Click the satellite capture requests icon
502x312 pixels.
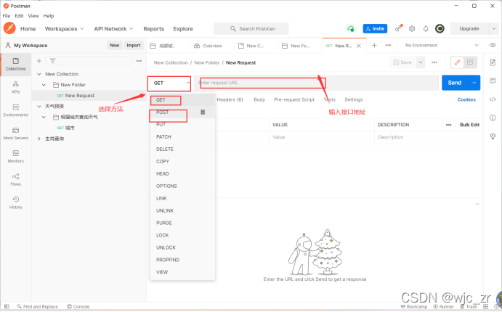[x=399, y=28]
